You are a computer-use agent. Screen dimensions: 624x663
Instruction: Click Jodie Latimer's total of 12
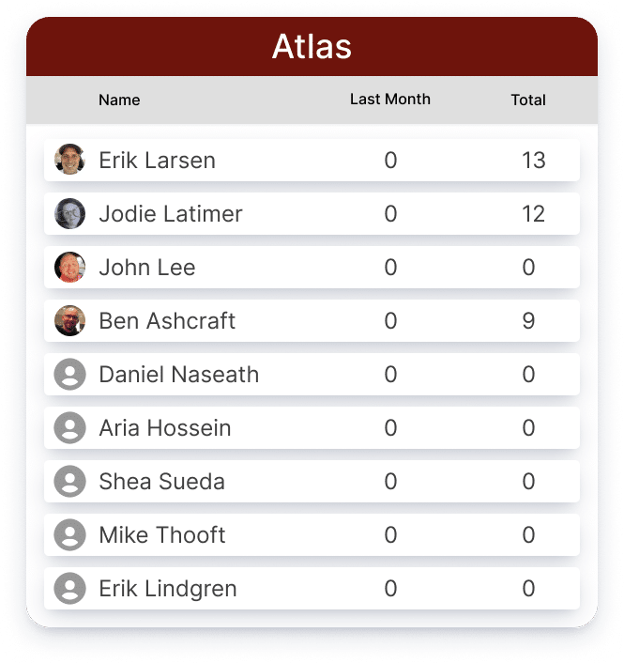533,213
